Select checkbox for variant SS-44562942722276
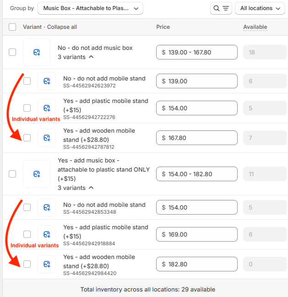This screenshot has height=297, width=288. 27,108
